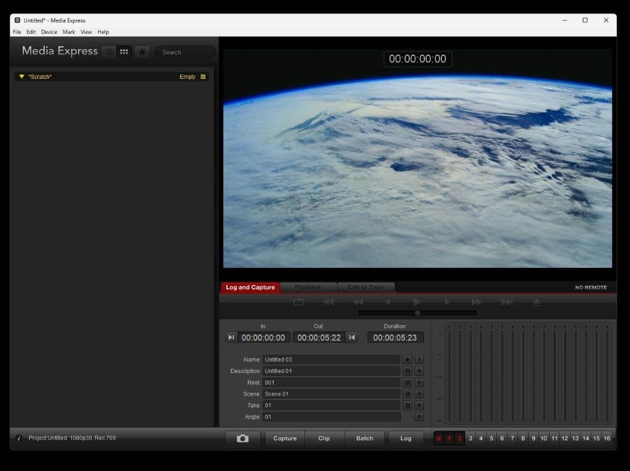Screen dimensions: 630x471
Task: Click the star icon beside the Name field
Action: pyautogui.click(x=407, y=359)
